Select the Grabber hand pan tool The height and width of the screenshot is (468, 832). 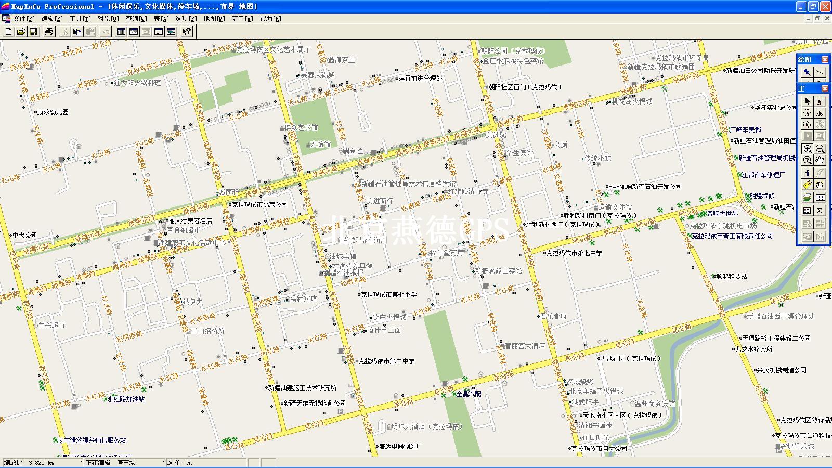coord(820,160)
